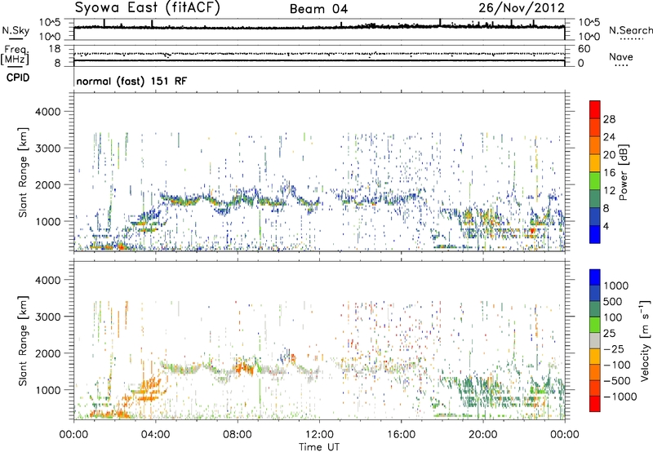653x452 pixels.
Task: Click the 1000 tick of velocity panel
Action: tap(47, 390)
